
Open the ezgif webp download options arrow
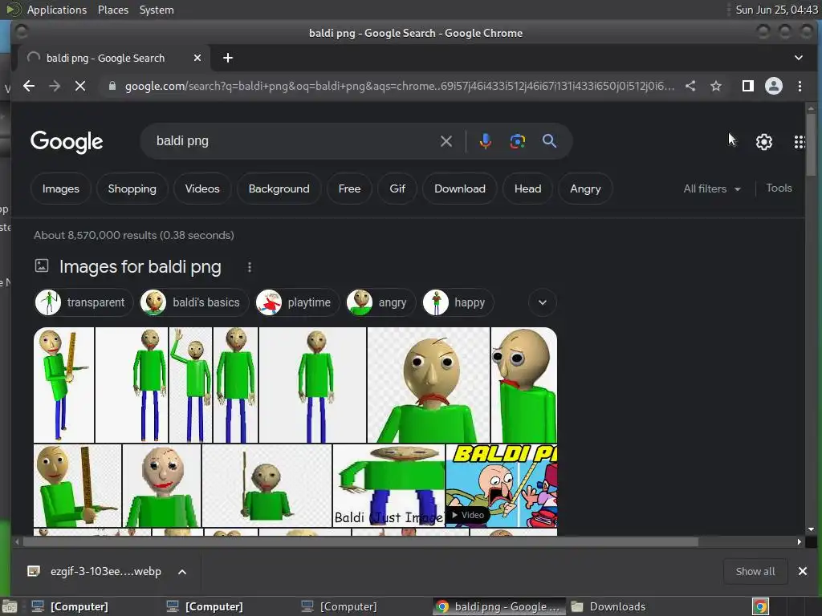tap(182, 571)
